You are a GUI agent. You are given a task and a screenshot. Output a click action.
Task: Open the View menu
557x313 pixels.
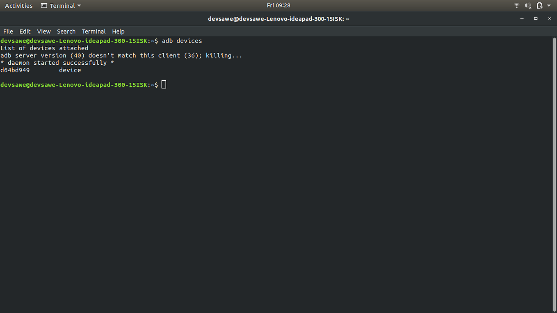[x=43, y=31]
